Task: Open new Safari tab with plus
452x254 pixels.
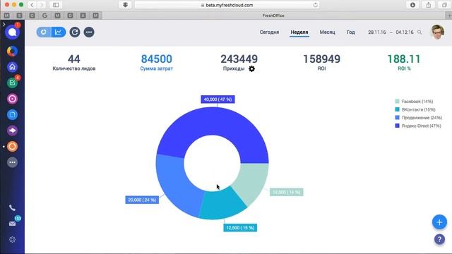Action: pos(449,16)
